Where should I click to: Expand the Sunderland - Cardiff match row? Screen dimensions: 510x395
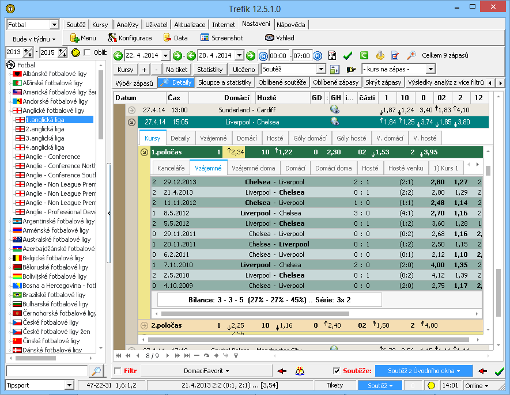pos(131,110)
